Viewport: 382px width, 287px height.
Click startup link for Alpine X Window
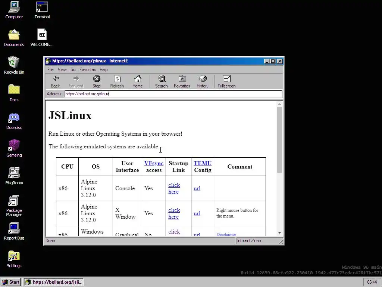pyautogui.click(x=174, y=213)
